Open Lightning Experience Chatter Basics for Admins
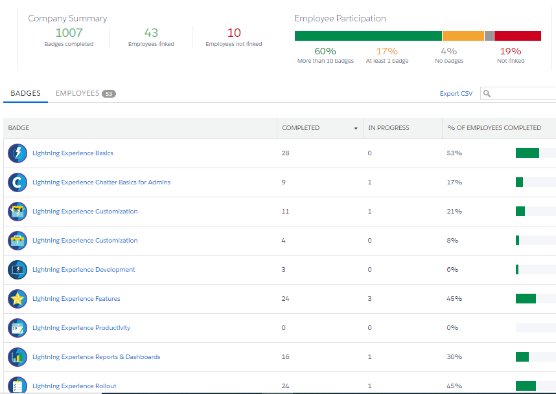The width and height of the screenshot is (556, 394). [x=101, y=182]
